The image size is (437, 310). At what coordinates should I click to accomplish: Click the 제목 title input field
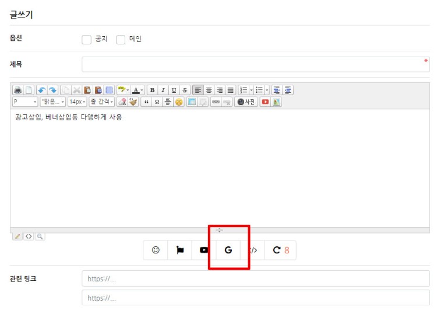click(255, 64)
